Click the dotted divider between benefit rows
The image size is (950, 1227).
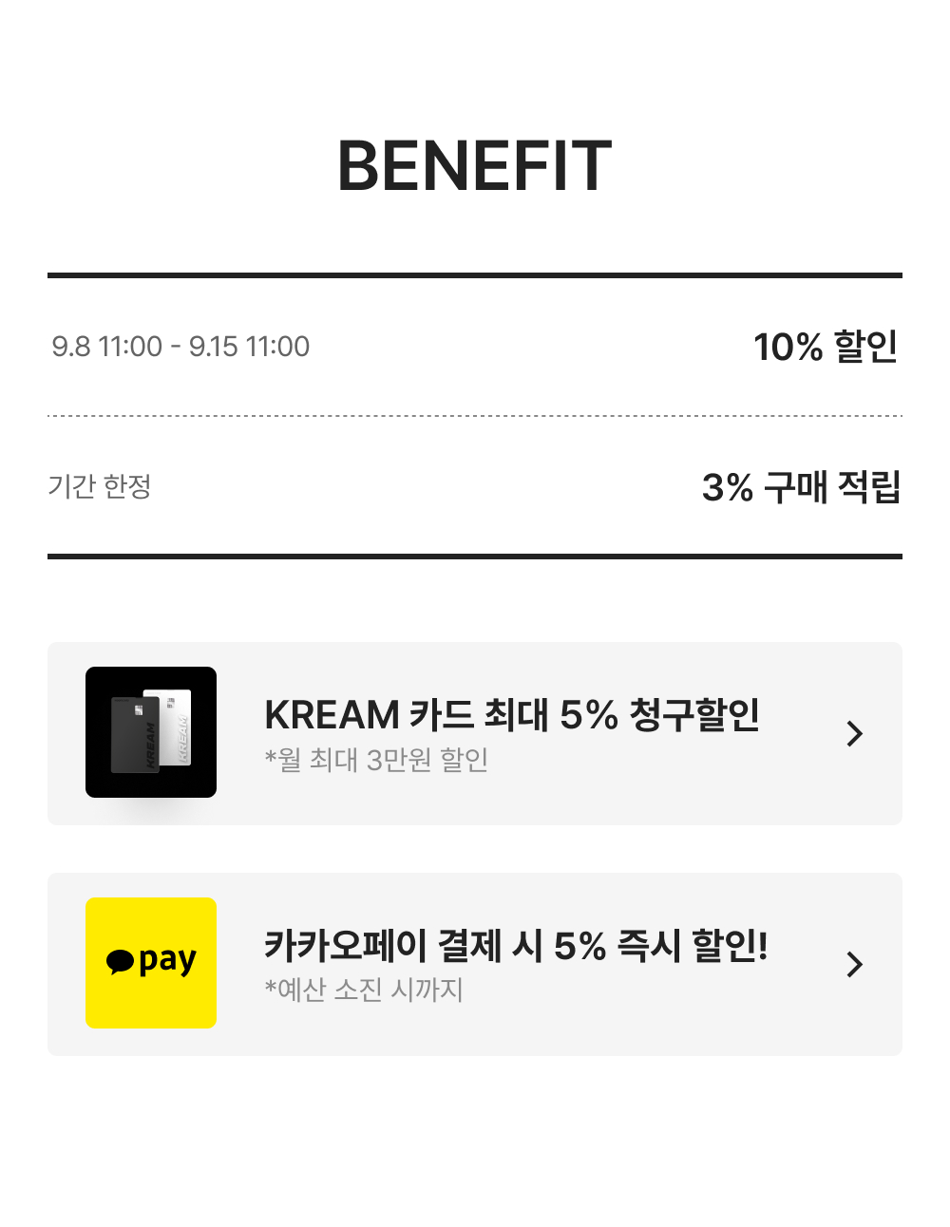pos(475,416)
